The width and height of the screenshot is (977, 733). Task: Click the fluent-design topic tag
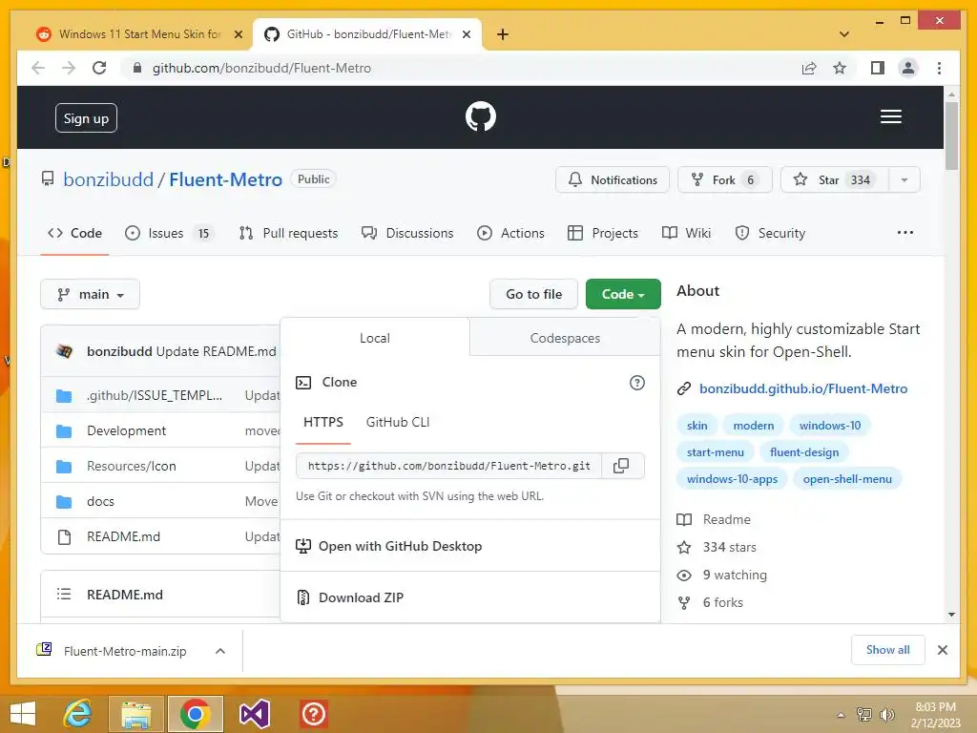803,452
